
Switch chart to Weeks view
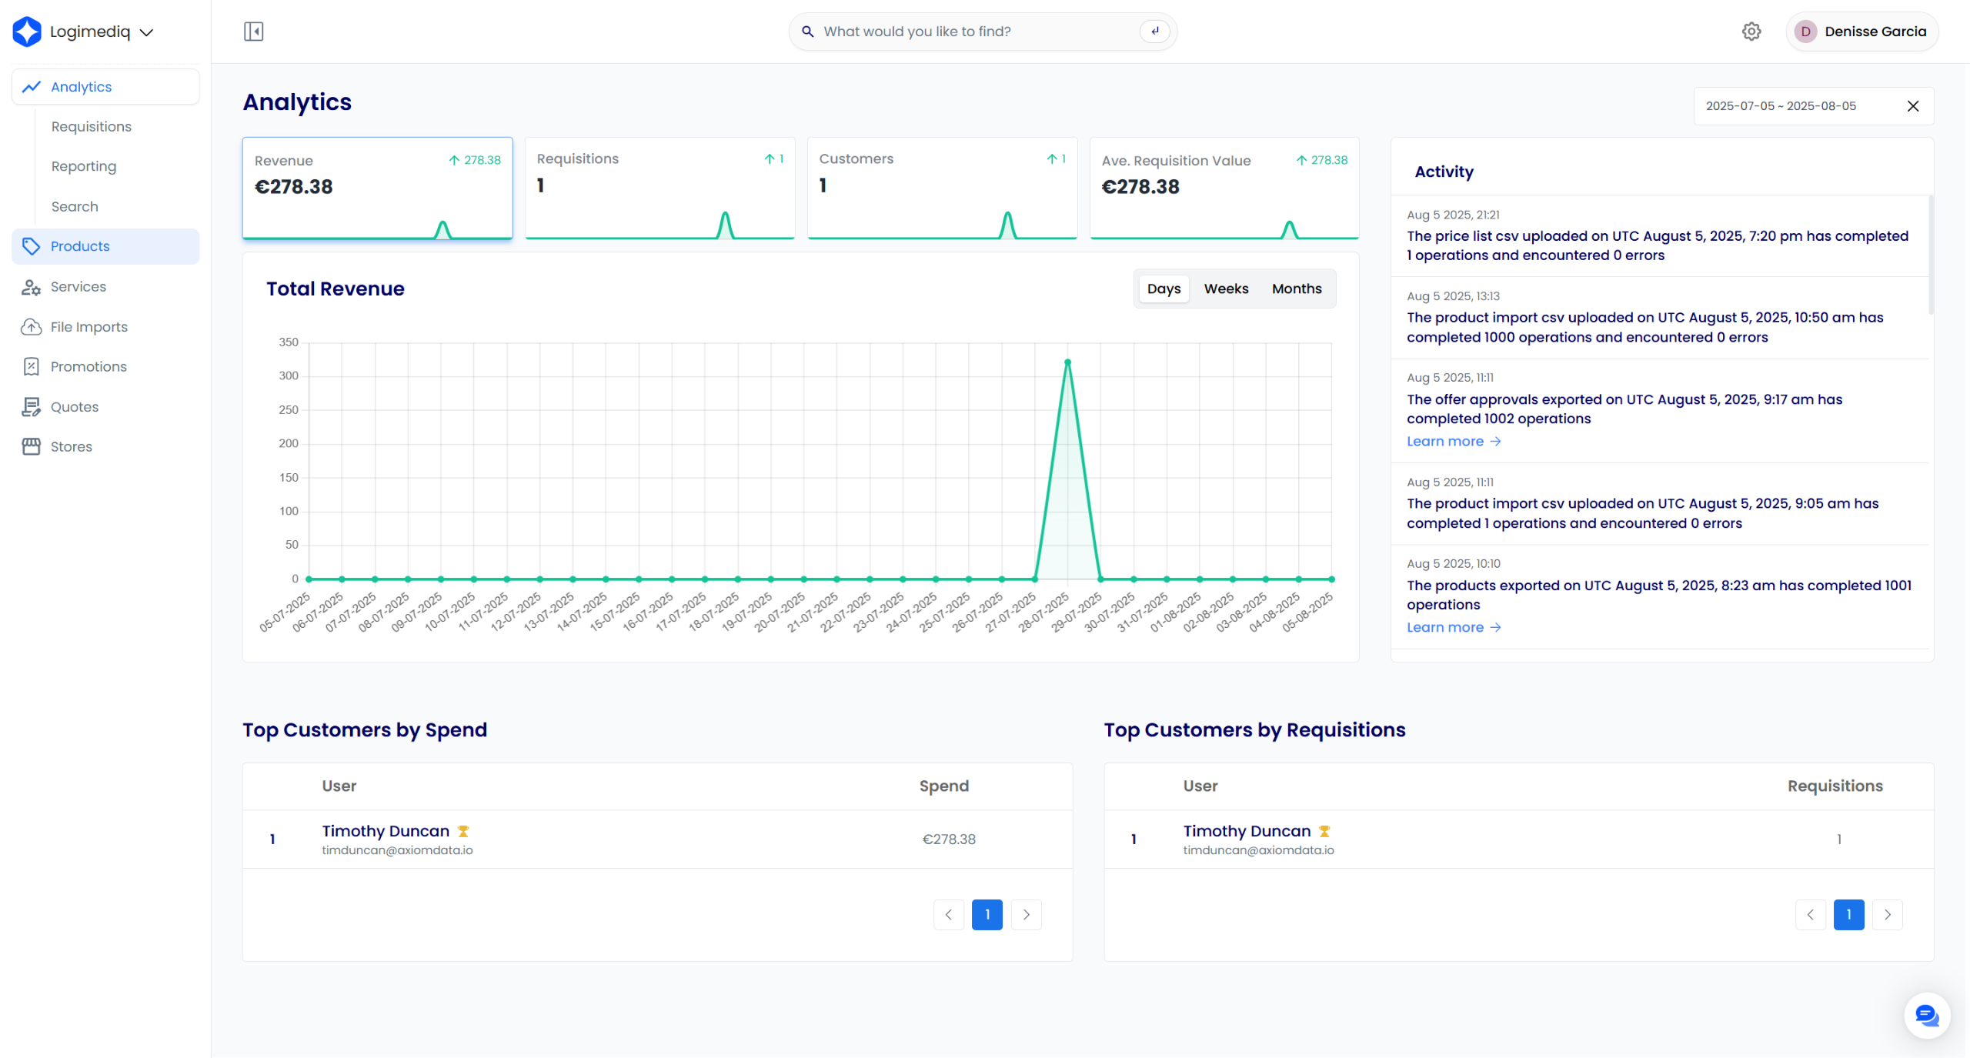tap(1226, 289)
